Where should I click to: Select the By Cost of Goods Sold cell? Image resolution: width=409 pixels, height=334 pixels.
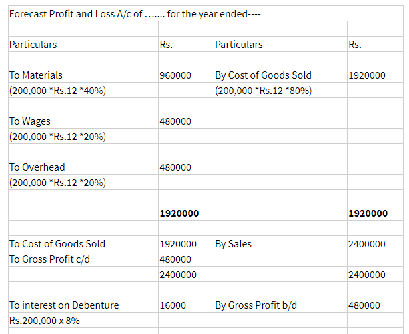[263, 75]
